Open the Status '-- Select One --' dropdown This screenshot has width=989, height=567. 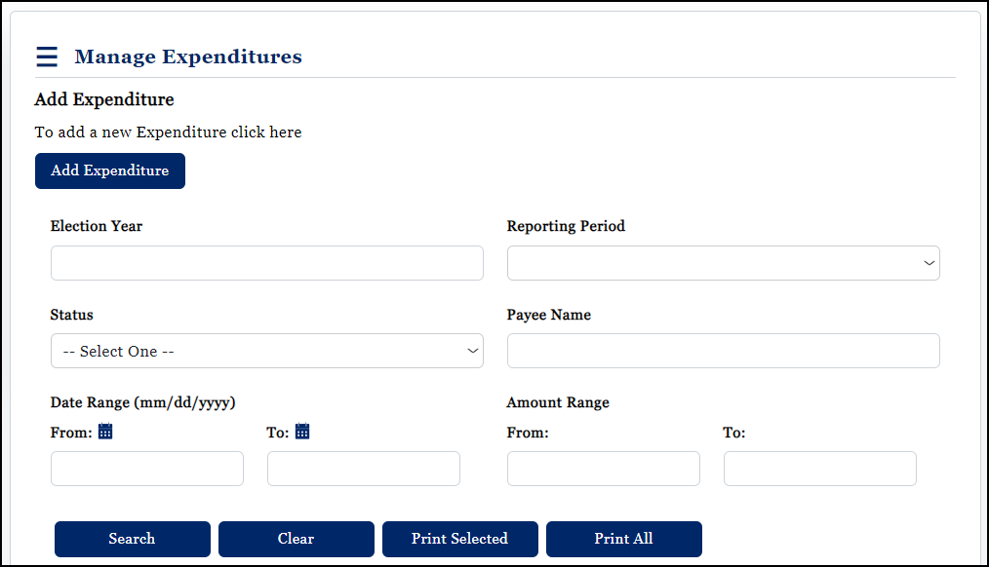(x=266, y=351)
